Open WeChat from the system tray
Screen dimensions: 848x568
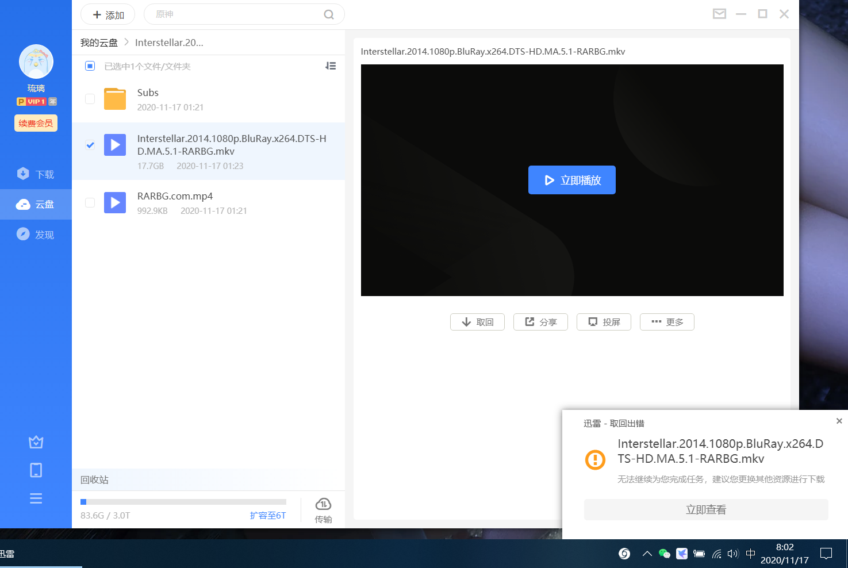(x=664, y=554)
